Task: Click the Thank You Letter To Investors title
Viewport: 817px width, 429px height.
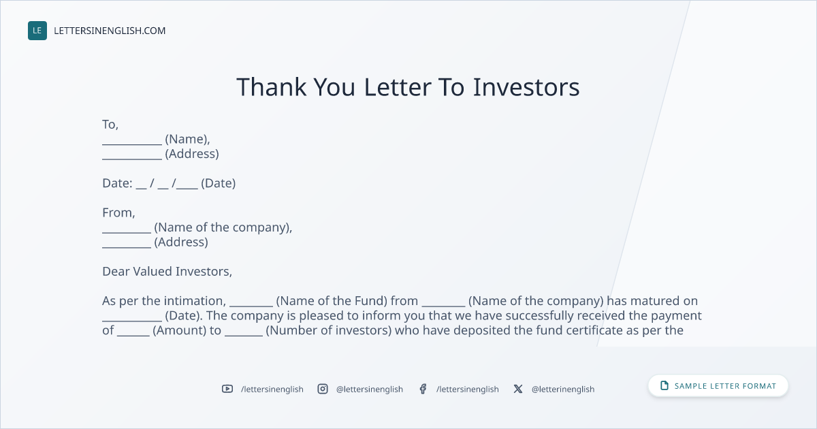Action: pyautogui.click(x=408, y=87)
